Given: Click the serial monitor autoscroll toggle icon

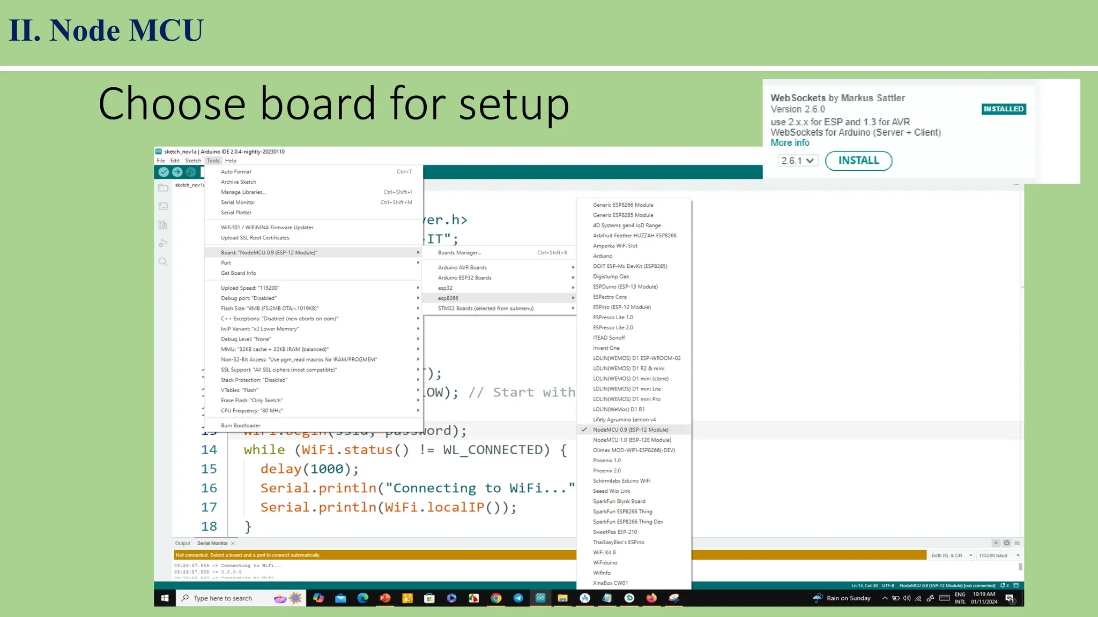Looking at the screenshot, I should click(996, 543).
